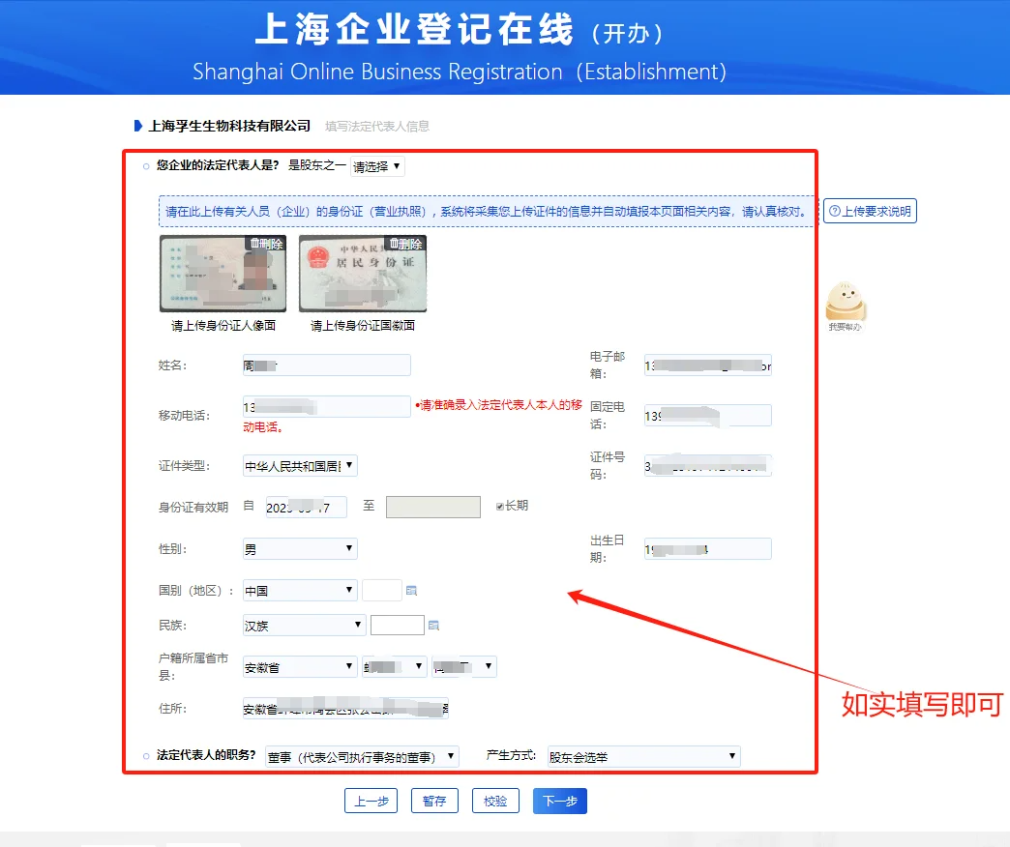Image resolution: width=1010 pixels, height=847 pixels.
Task: Click the 上一步 button
Action: [371, 801]
